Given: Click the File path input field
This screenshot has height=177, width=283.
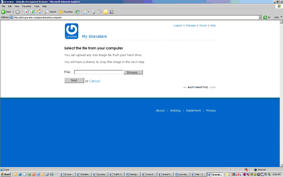Looking at the screenshot, I should point(99,72).
